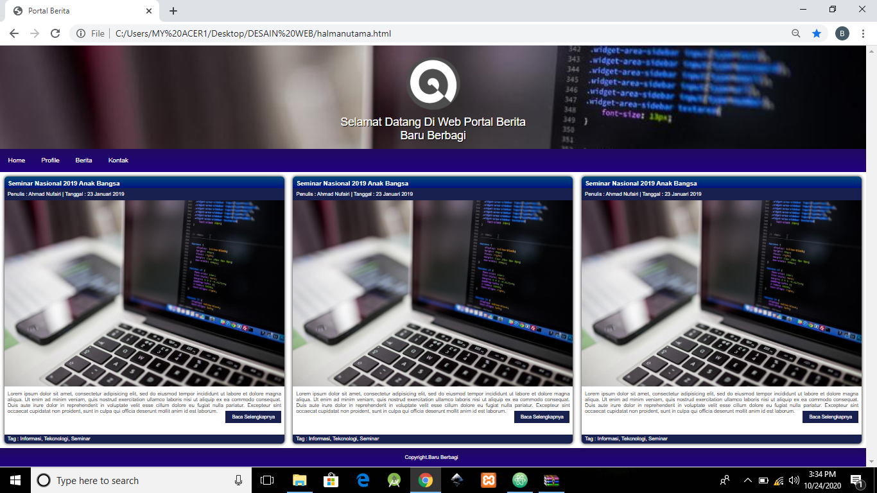Launch Android Studio from the taskbar

coord(392,480)
